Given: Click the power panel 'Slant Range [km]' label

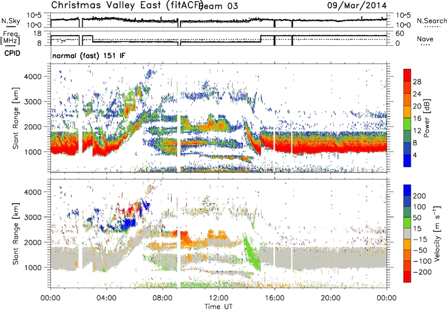Looking at the screenshot, I should [15, 118].
